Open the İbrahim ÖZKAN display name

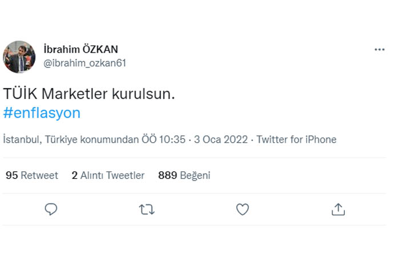pos(81,49)
